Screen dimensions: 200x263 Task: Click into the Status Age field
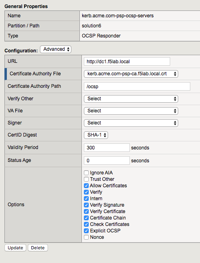[107, 161]
